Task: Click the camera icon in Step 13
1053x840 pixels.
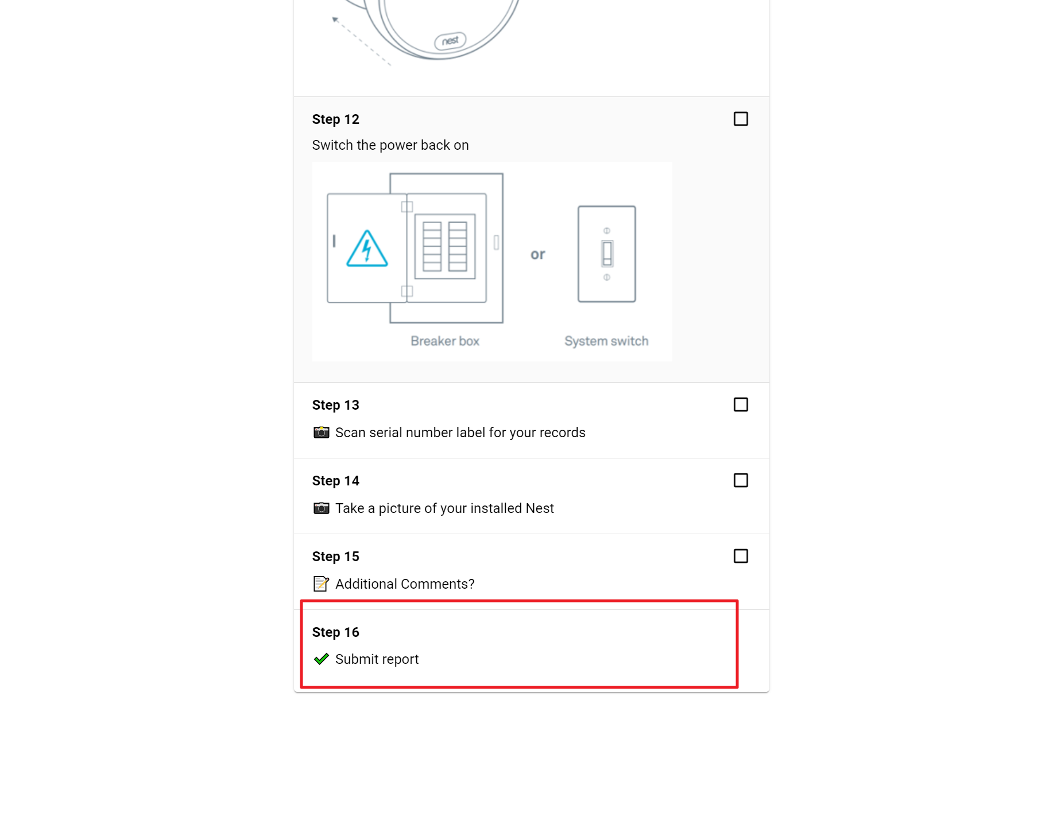Action: point(321,432)
